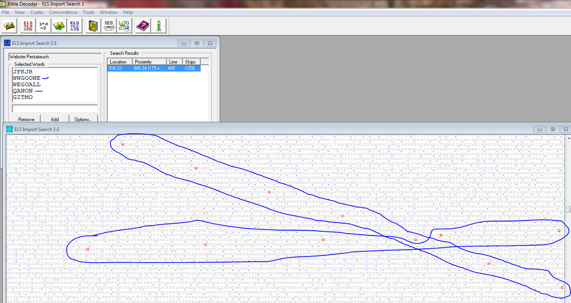
Task: Click the matrix vertical scrollbar thumb
Action: point(568,209)
